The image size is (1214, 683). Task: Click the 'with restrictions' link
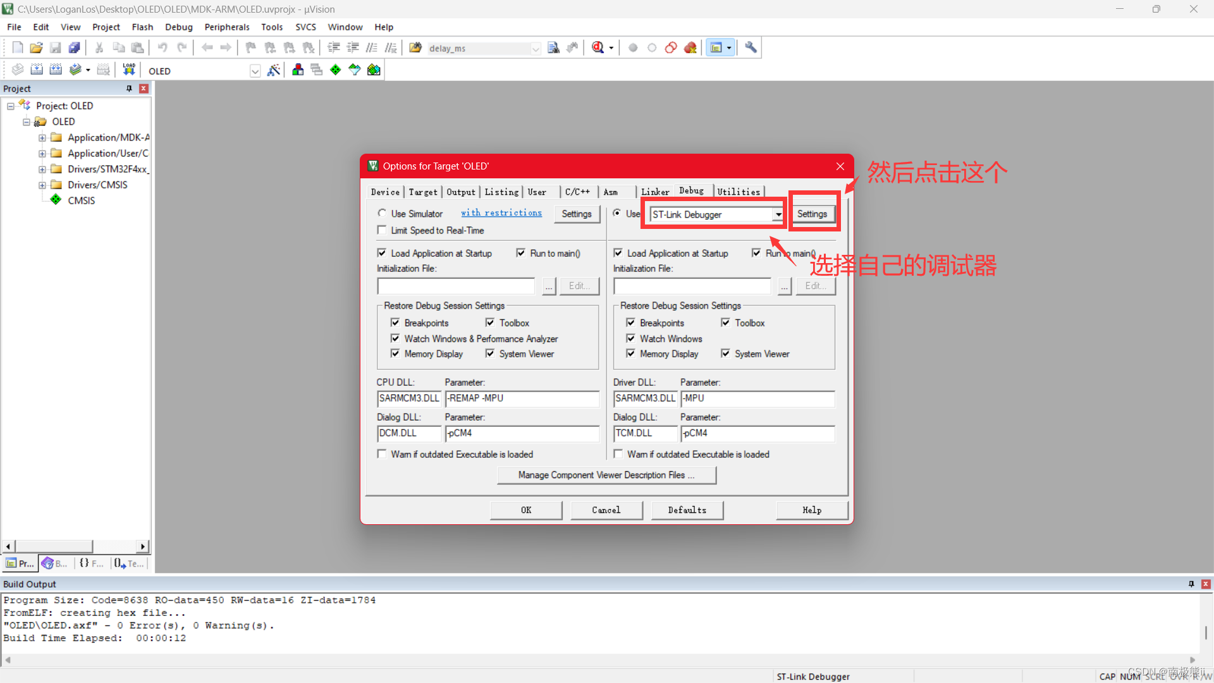pos(501,213)
